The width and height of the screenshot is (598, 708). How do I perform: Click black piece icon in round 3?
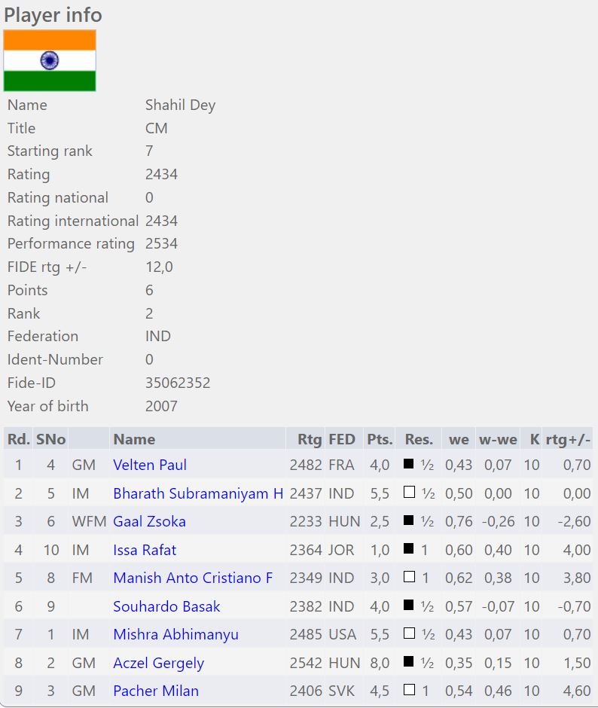click(x=409, y=520)
